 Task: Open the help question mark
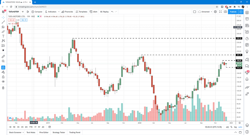(x=247, y=132)
